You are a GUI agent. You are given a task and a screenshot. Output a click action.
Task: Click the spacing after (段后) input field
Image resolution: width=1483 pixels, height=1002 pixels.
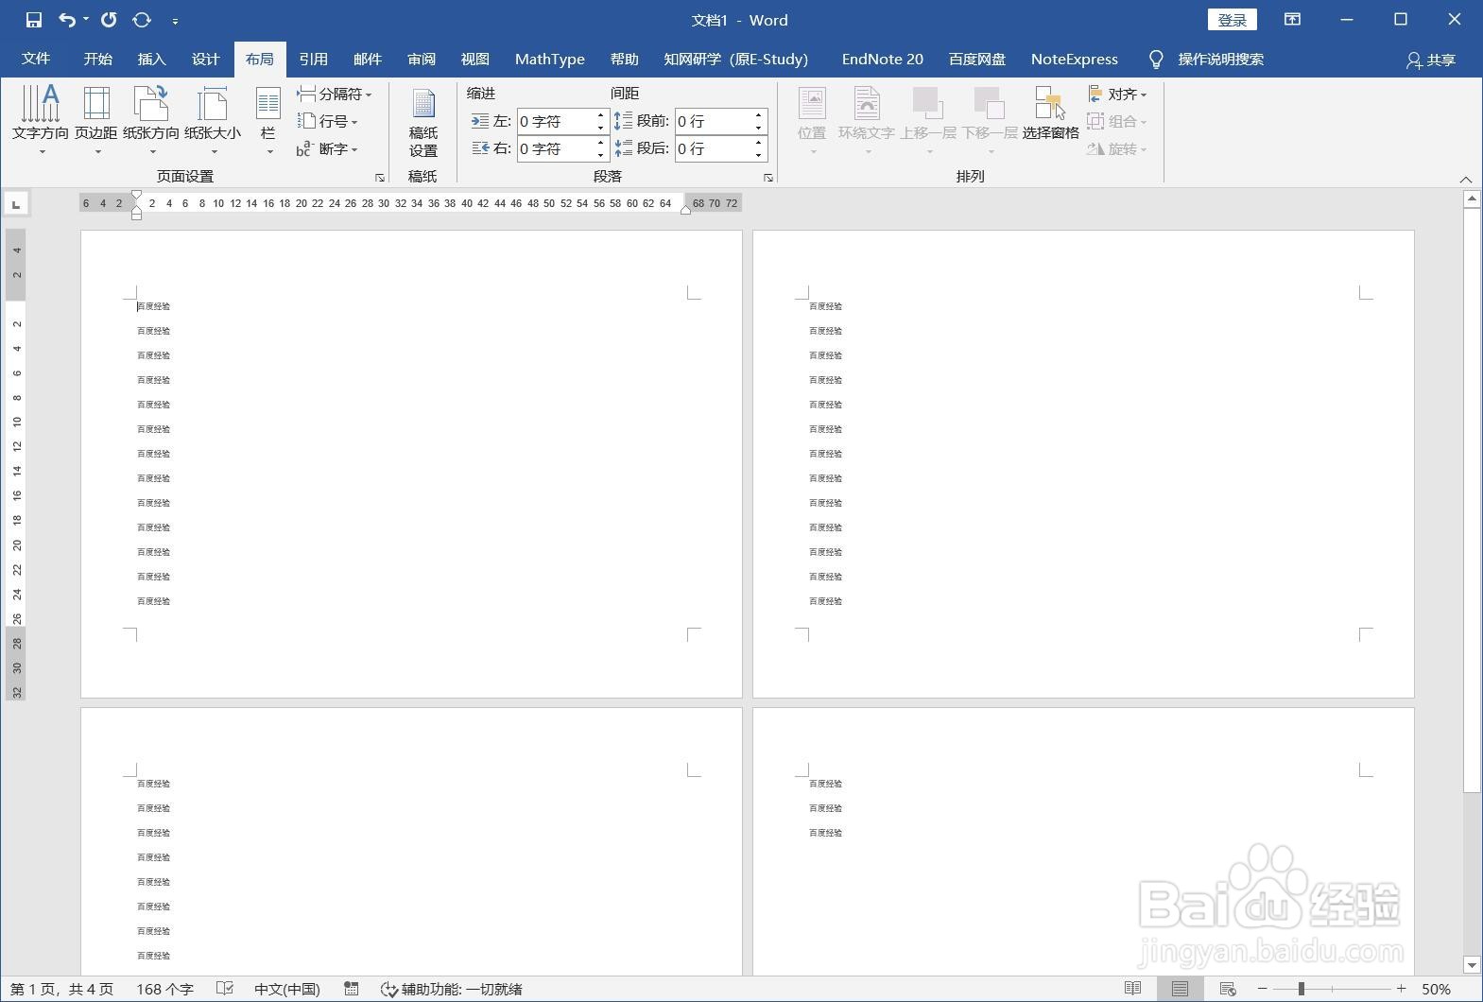(x=713, y=148)
